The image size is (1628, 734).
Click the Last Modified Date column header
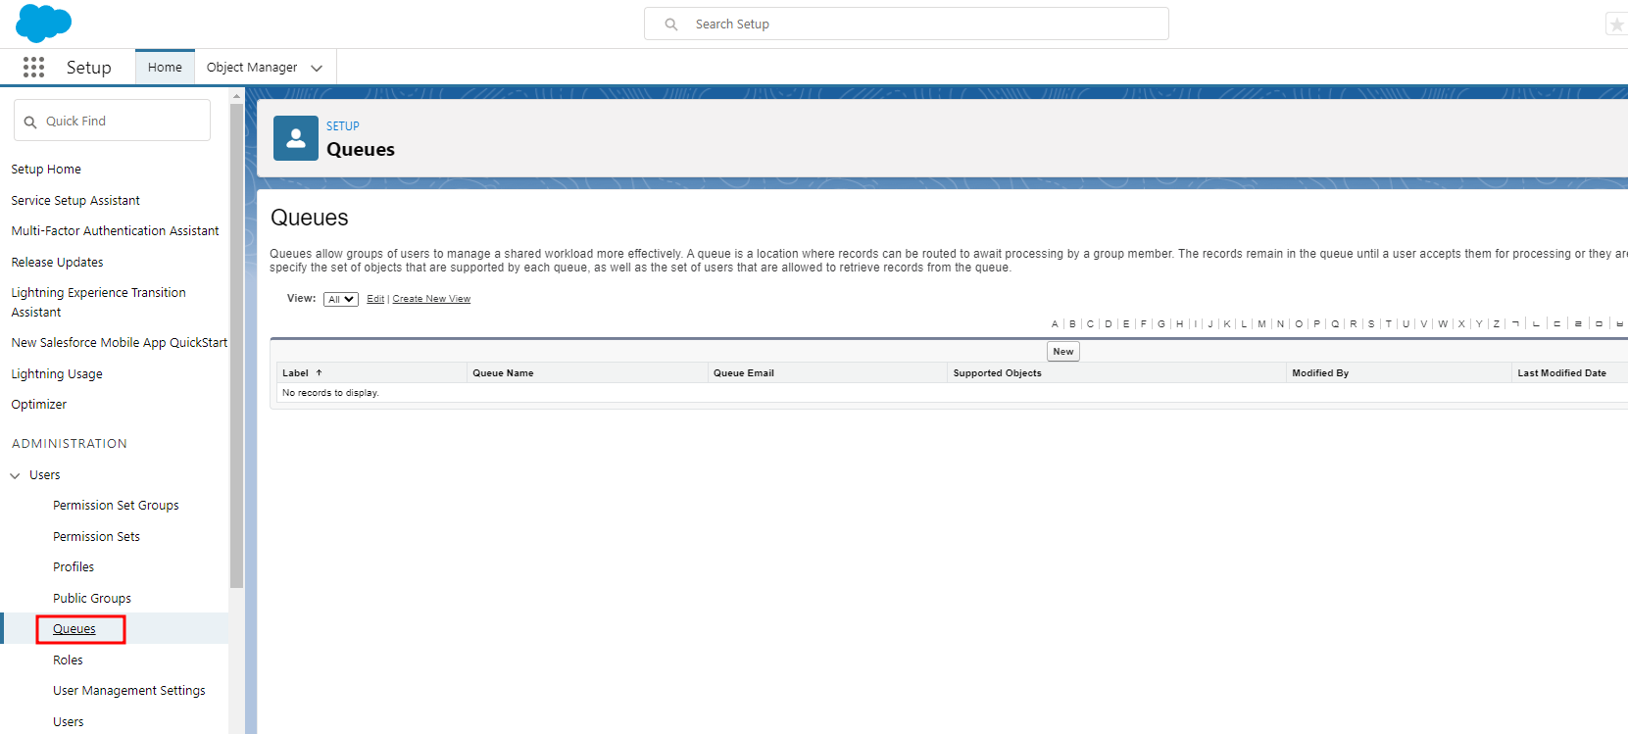point(1562,373)
